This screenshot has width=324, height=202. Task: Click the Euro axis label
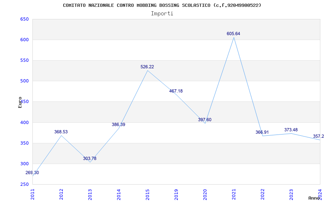(20, 102)
